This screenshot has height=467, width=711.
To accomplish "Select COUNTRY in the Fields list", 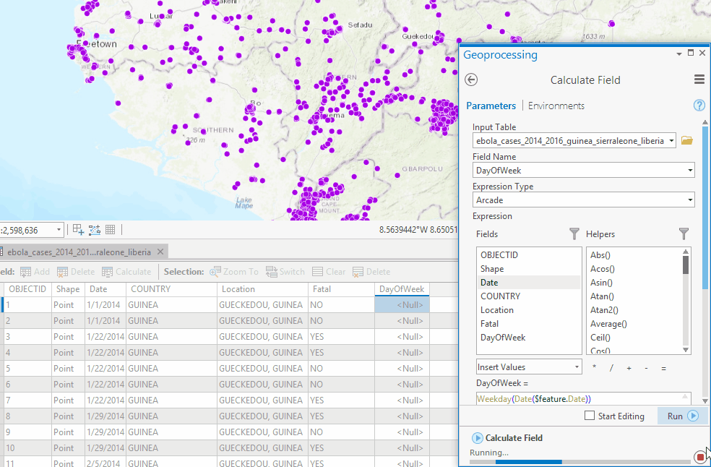I will coord(500,296).
